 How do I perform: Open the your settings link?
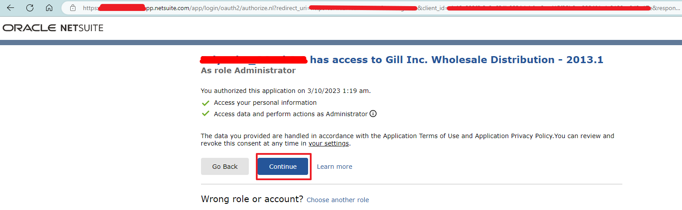coord(329,143)
